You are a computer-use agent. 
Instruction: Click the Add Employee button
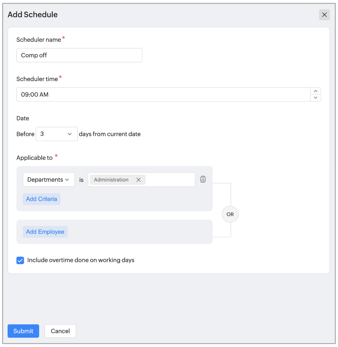point(45,232)
